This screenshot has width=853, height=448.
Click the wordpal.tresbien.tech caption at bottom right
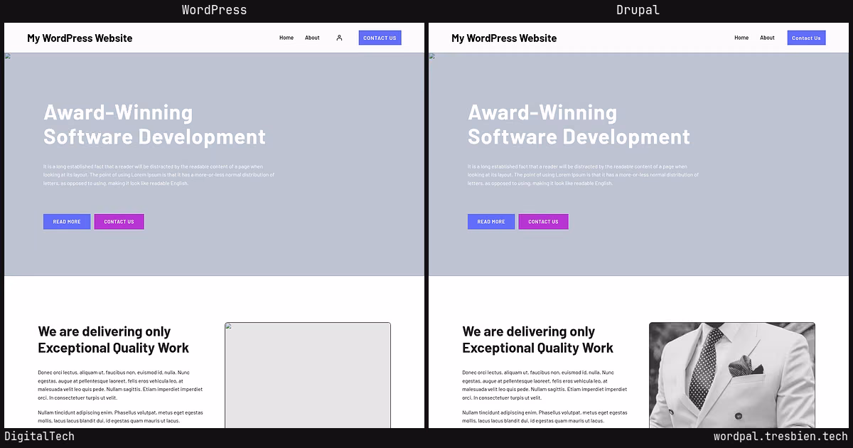coord(780,437)
